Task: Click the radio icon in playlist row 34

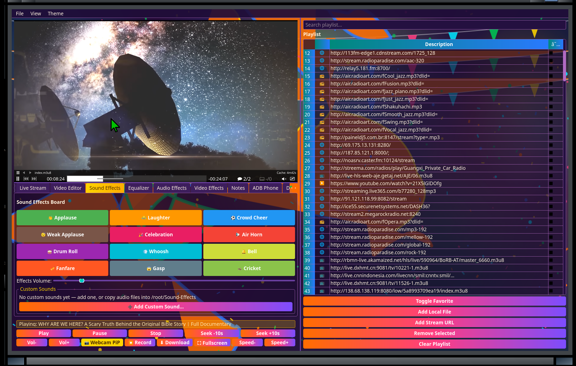Action: pos(322,222)
